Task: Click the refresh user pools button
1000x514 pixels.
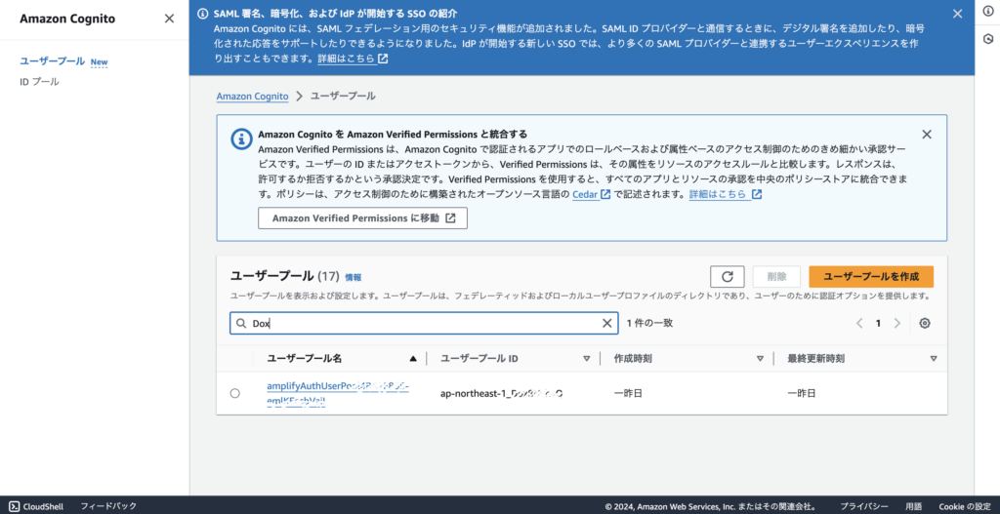Action: pos(728,276)
